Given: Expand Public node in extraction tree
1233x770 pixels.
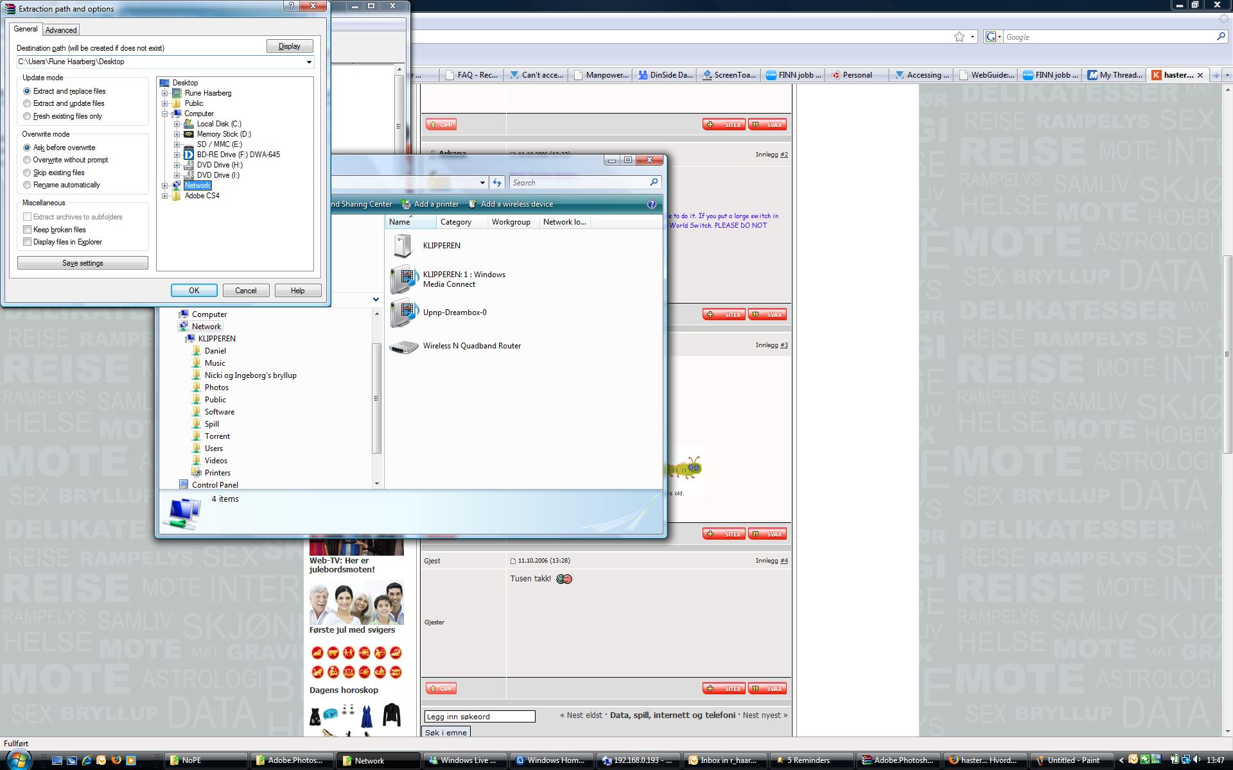Looking at the screenshot, I should click(x=165, y=103).
